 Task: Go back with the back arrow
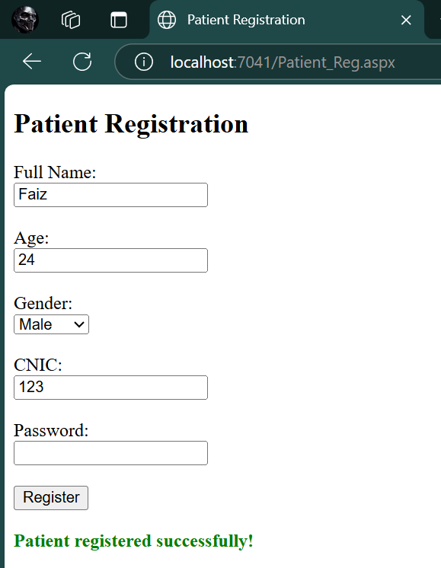[x=32, y=62]
